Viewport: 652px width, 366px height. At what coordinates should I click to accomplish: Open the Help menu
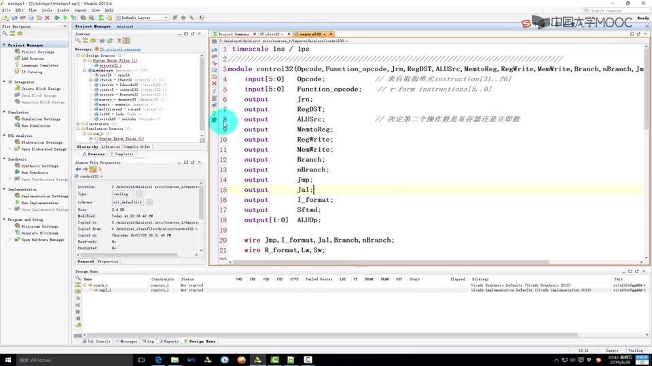tap(109, 10)
